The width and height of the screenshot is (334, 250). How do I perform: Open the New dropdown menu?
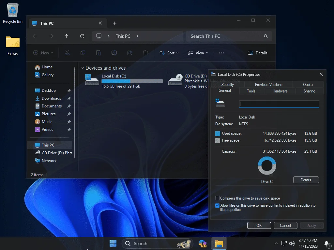coord(43,53)
